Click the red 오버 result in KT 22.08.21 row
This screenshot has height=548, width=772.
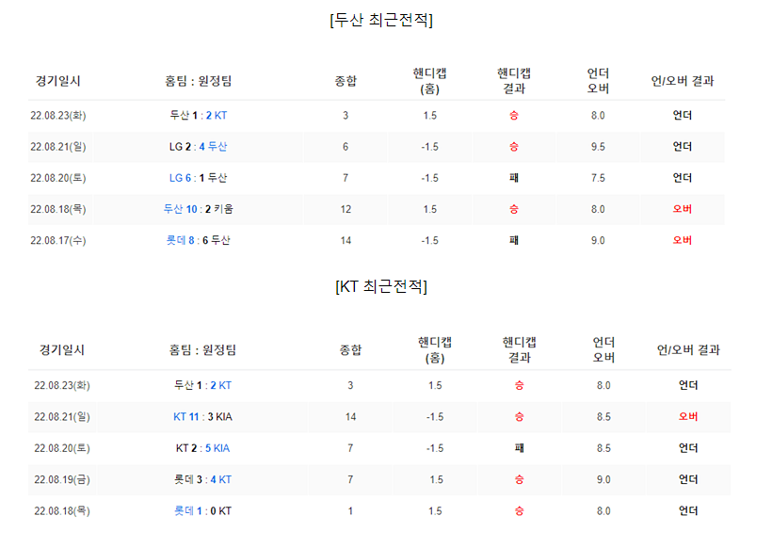tap(688, 416)
